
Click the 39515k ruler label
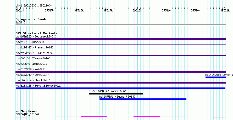[49, 10]
